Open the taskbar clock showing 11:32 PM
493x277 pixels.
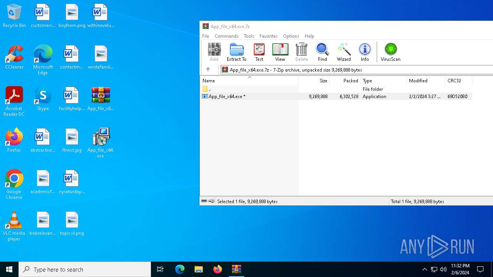coord(460,269)
